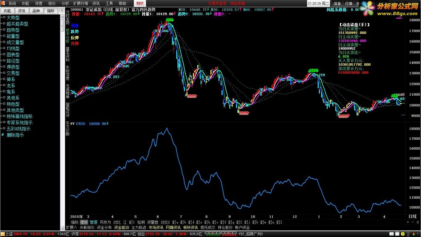Click the zoom-out minus button at chart corner

coord(413,222)
